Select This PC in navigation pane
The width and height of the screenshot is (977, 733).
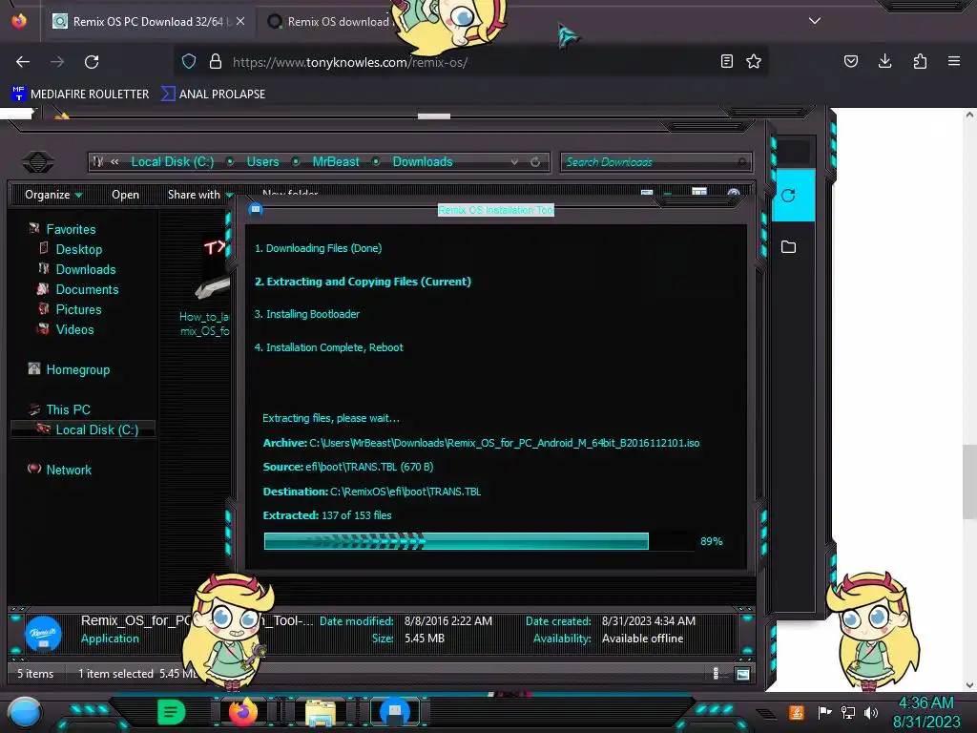point(68,409)
